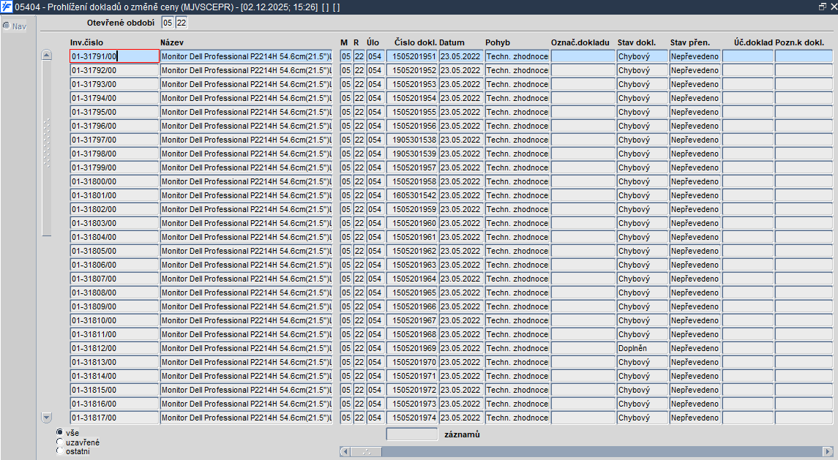Image resolution: width=838 pixels, height=460 pixels.
Task: Click the scroll-up arrow of record list
Action: (x=47, y=55)
